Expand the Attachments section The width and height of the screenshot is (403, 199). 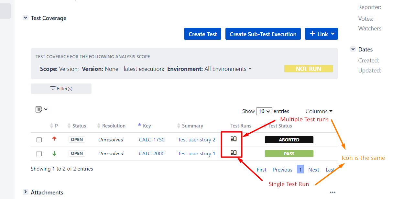click(26, 192)
